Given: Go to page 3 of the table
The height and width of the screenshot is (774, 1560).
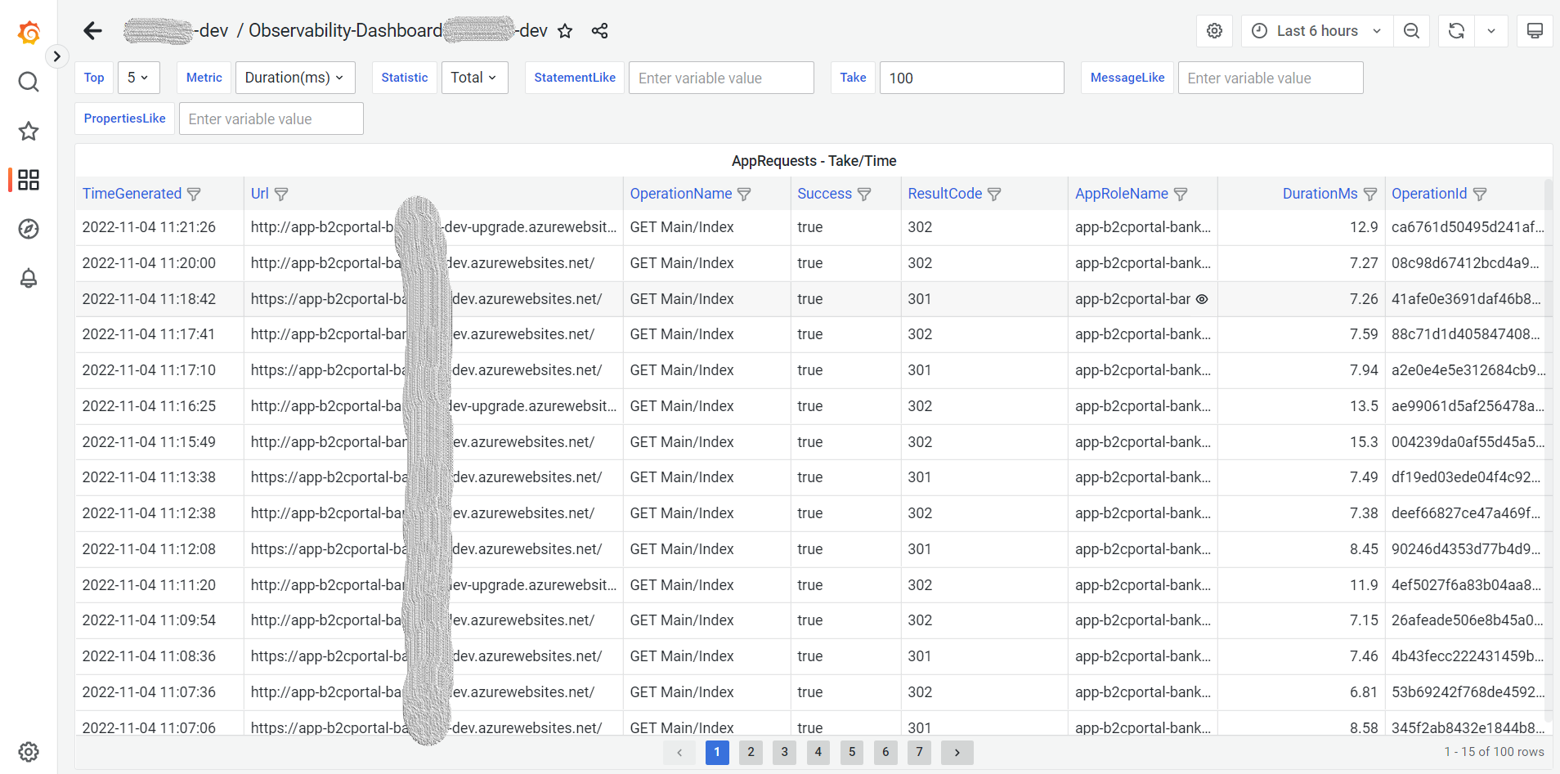Looking at the screenshot, I should (784, 752).
